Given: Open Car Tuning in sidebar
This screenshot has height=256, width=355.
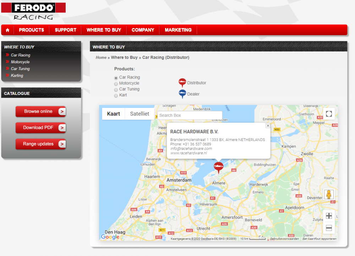Looking at the screenshot, I should click(20, 69).
